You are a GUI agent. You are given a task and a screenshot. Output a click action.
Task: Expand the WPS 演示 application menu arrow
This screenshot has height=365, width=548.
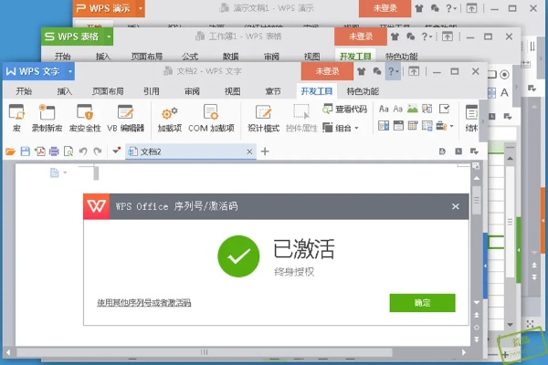tap(141, 7)
